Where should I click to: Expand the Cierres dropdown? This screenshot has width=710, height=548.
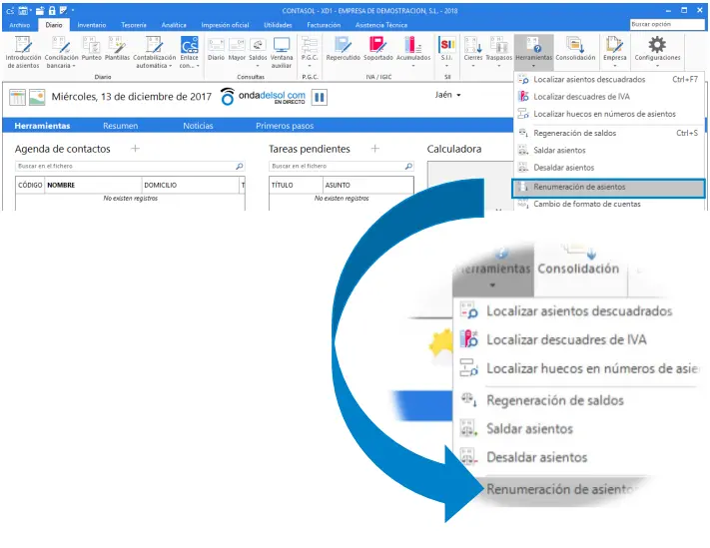(x=472, y=66)
